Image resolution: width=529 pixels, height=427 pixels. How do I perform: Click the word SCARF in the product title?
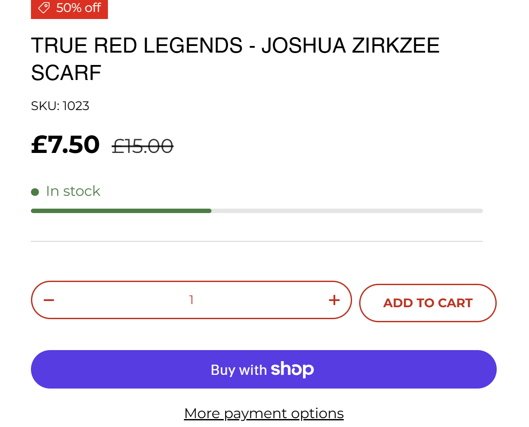(66, 73)
